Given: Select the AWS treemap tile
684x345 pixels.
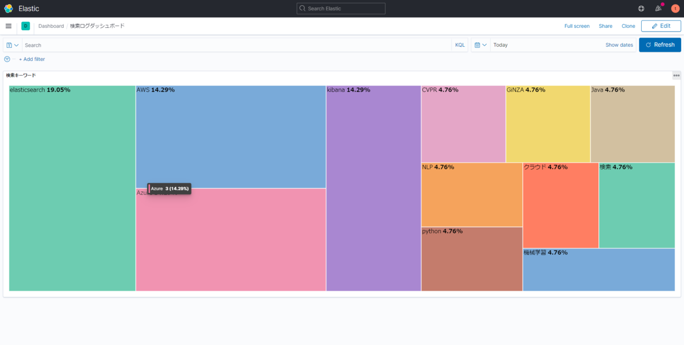Looking at the screenshot, I should (231, 137).
